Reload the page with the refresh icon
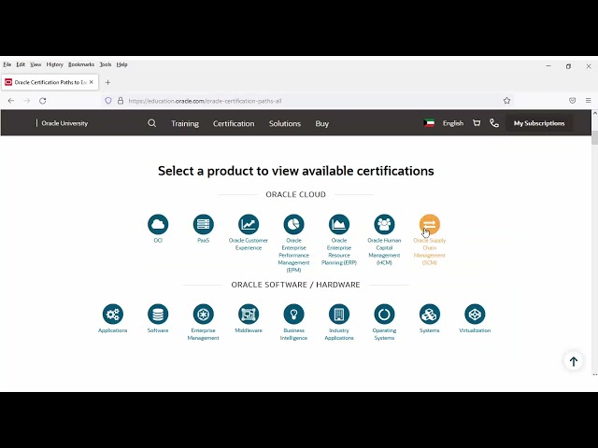Viewport: 598px width, 448px height. point(43,101)
